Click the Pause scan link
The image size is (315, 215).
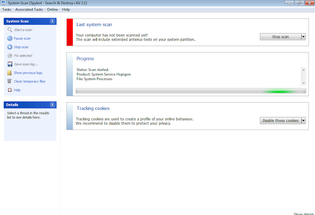pos(22,38)
